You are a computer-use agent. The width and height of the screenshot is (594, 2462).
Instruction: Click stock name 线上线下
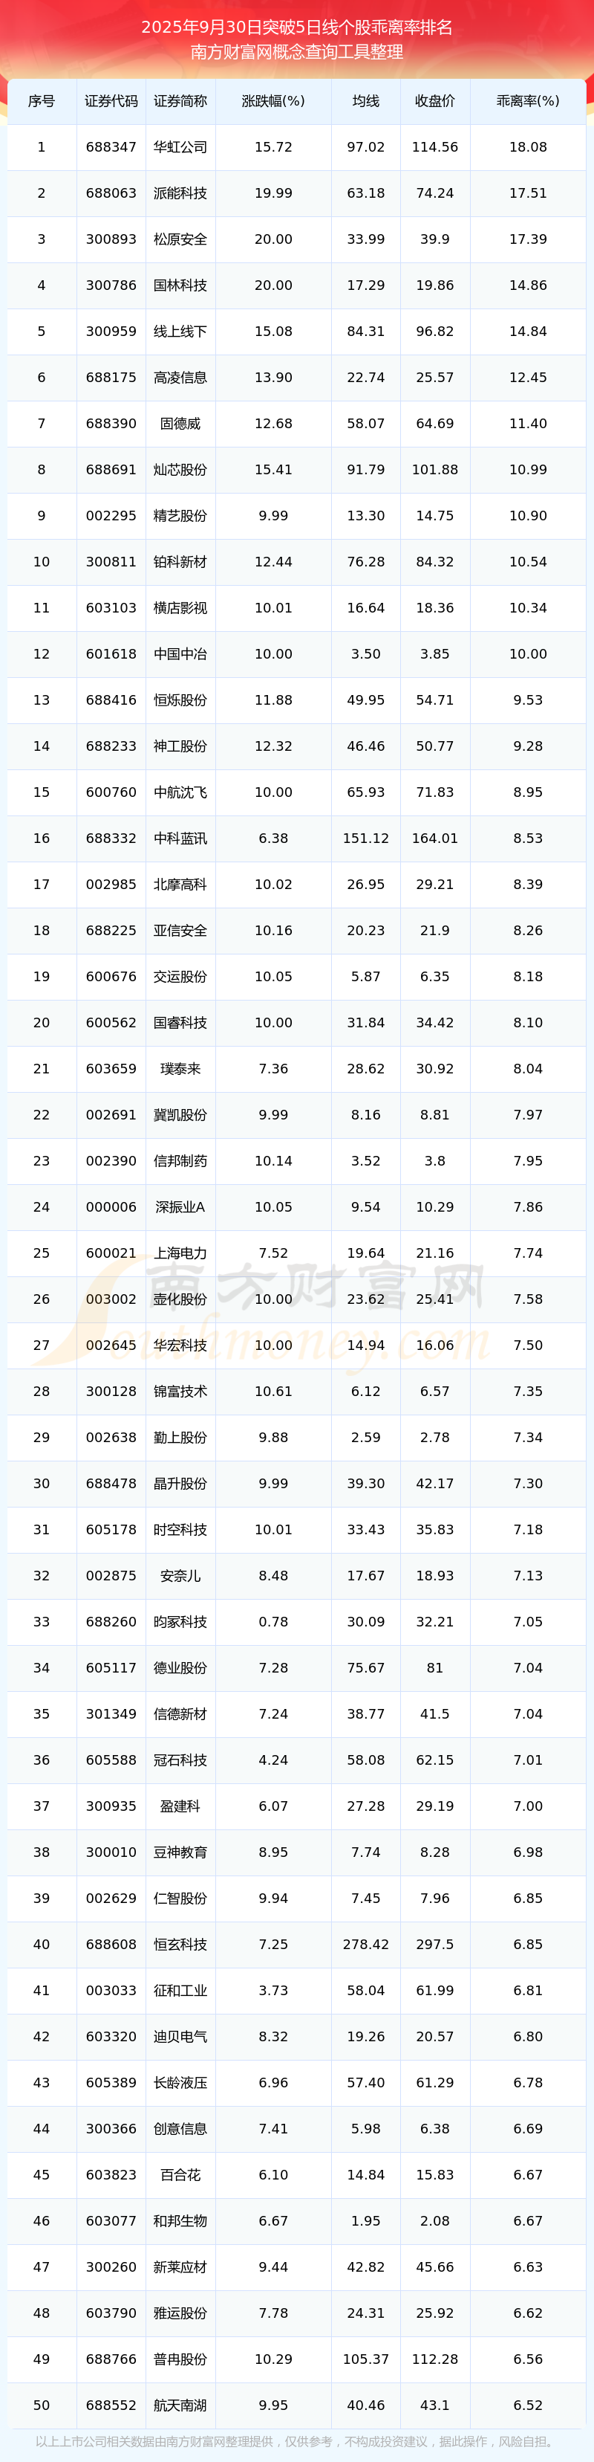pos(180,332)
